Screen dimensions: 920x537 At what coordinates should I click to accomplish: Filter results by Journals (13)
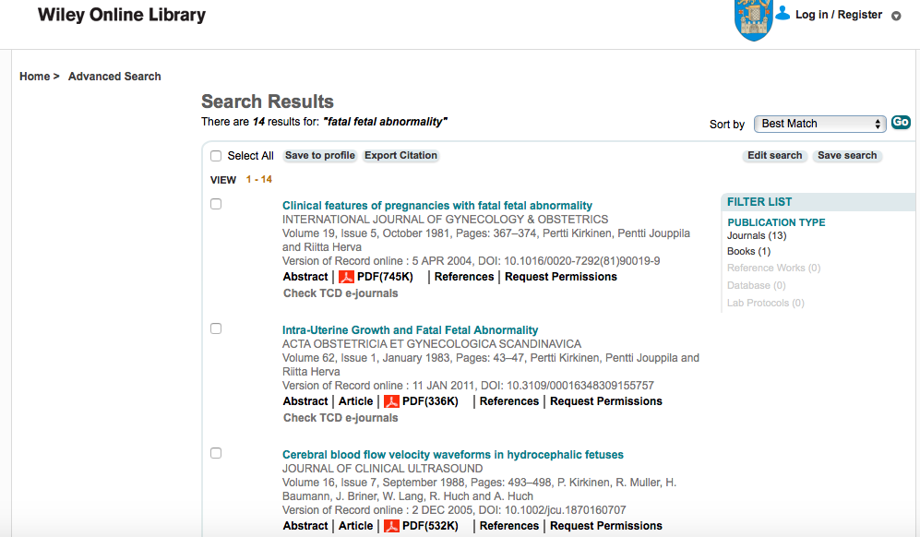756,236
